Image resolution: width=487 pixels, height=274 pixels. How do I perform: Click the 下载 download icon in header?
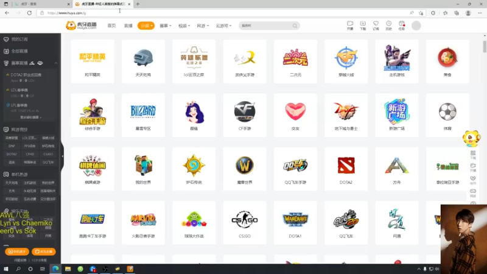tap(363, 26)
